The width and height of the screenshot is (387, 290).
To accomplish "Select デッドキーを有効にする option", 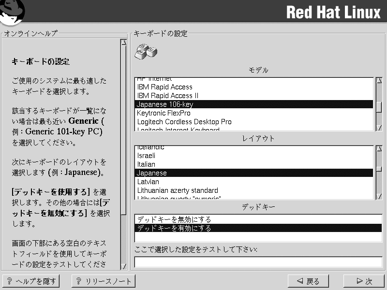I will pos(174,228).
